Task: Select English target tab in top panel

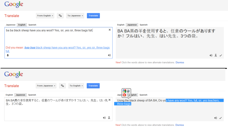Action: [x=121, y=25]
